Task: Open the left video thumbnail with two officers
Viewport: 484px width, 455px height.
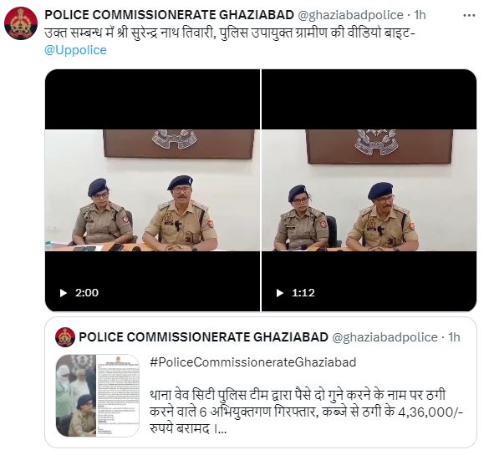Action: click(x=152, y=190)
